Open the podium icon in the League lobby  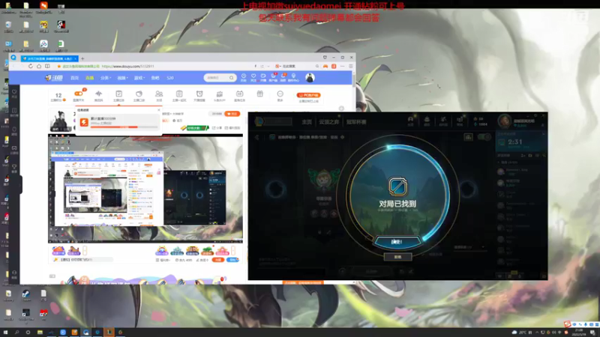pyautogui.click(x=468, y=137)
